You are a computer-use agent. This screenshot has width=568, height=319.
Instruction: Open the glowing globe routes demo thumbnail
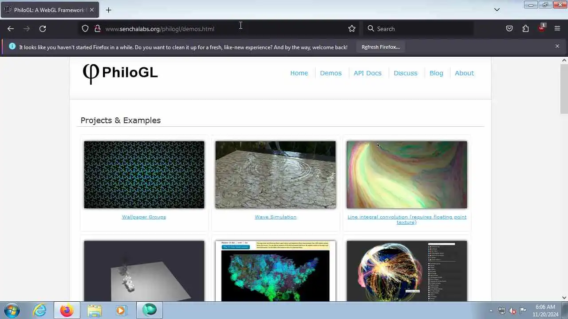[407, 271]
